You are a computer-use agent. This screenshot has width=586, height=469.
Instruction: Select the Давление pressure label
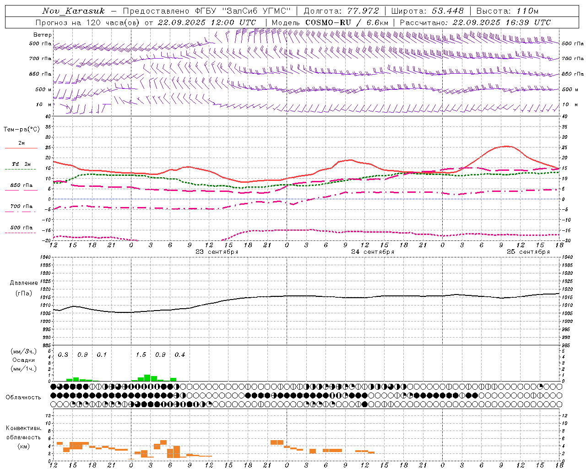[24, 283]
